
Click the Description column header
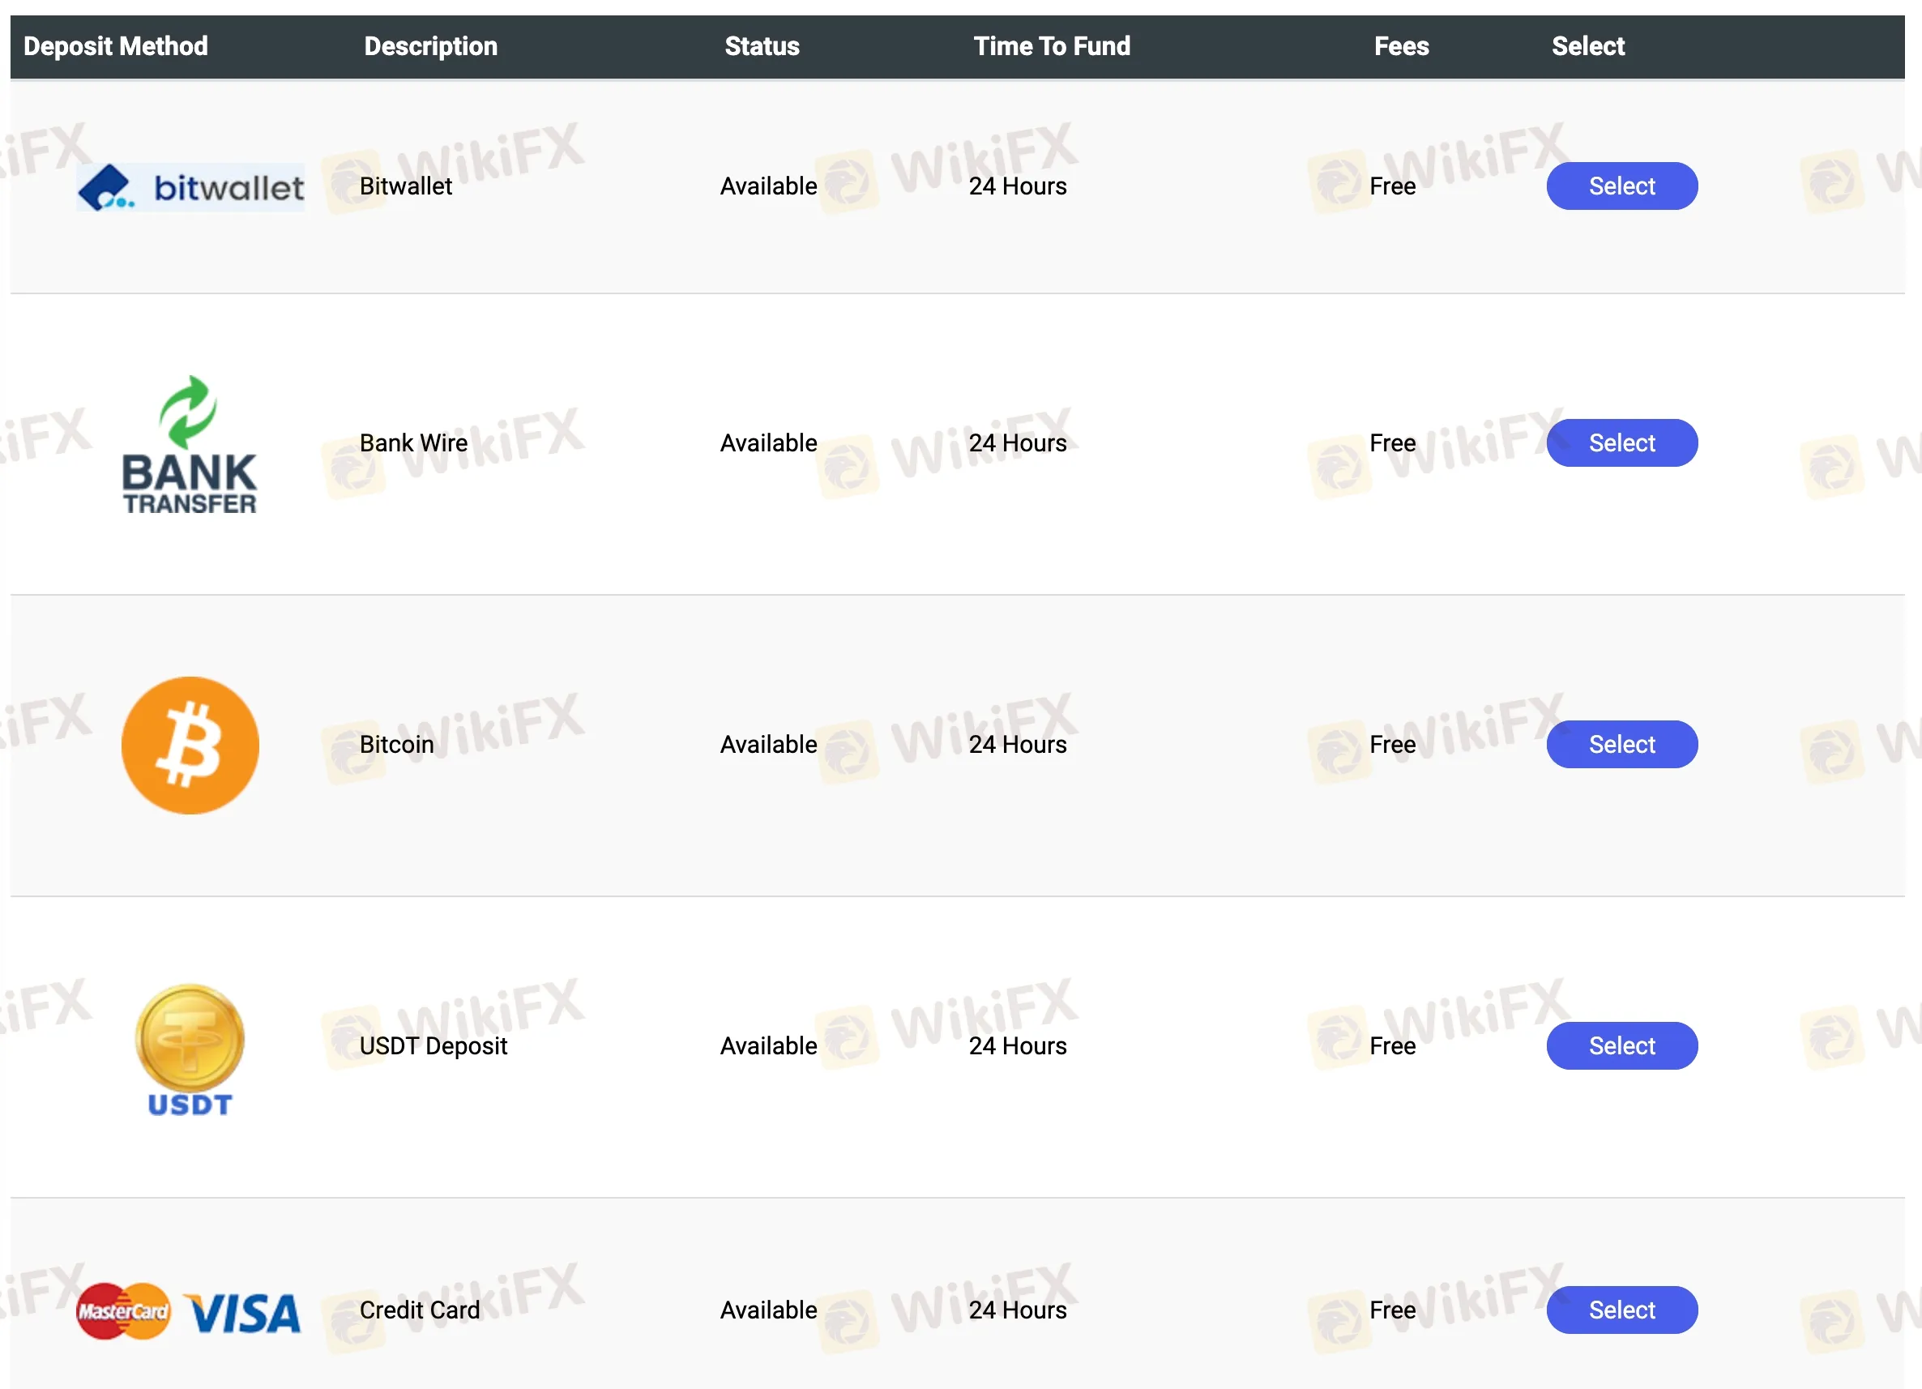430,47
